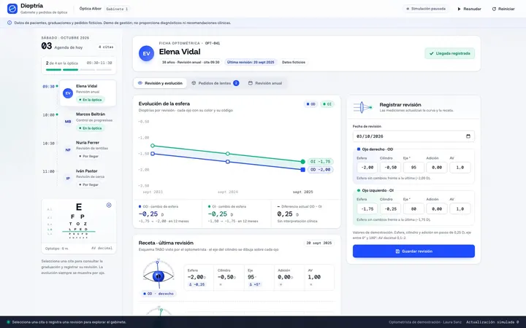
Task: Toggle the OD series legend chip
Action: point(311,104)
